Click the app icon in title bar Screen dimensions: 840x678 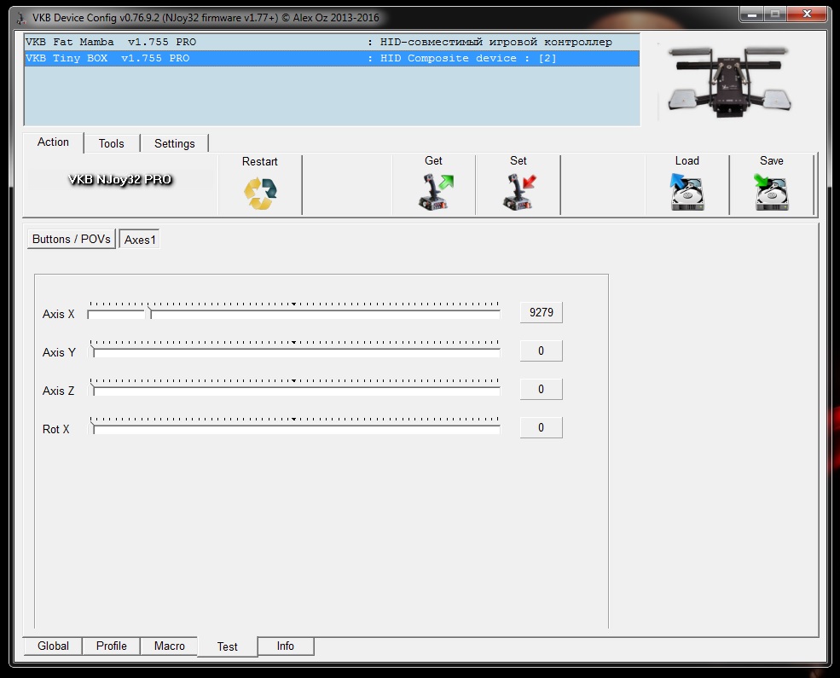[19, 18]
